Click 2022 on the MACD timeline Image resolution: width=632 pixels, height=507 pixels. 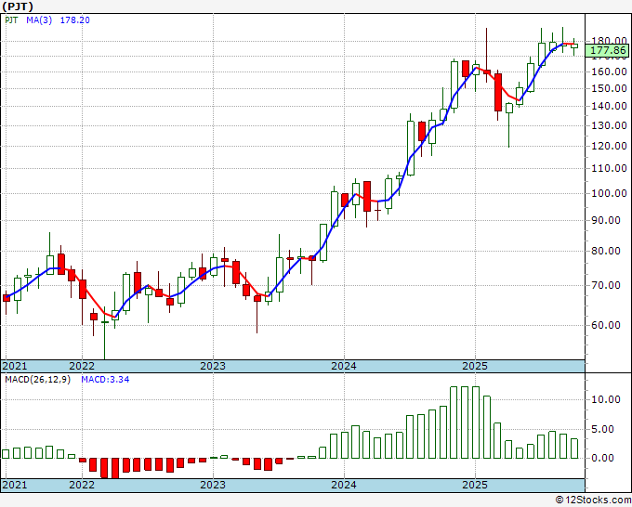pyautogui.click(x=82, y=485)
